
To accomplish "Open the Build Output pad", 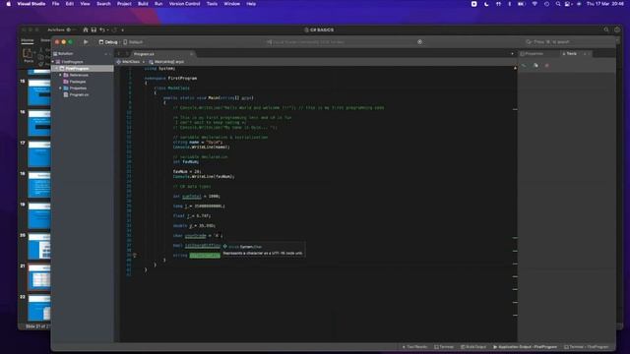I will pos(473,347).
